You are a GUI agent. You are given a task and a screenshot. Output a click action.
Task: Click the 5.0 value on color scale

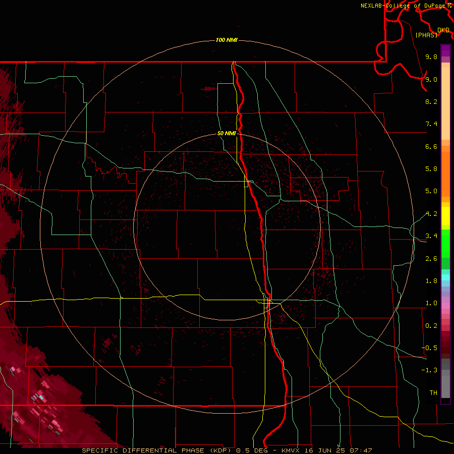click(431, 191)
